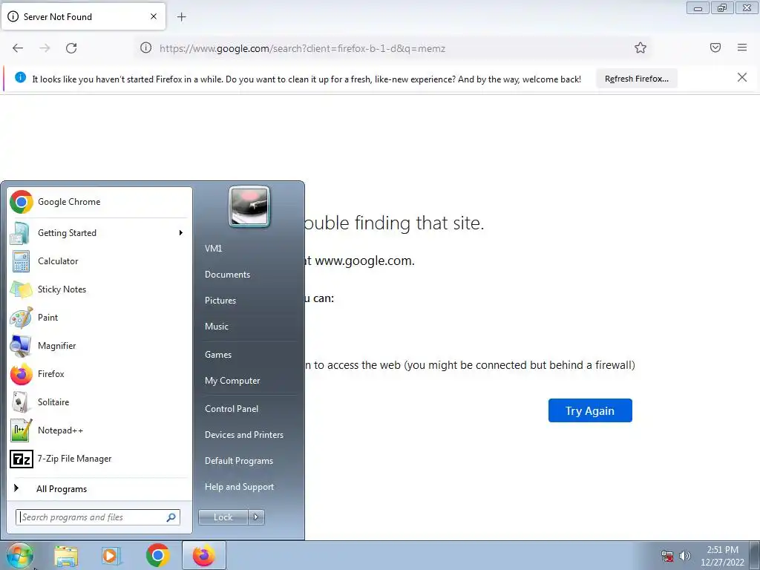The image size is (760, 570).
Task: Click the Lock button
Action: click(x=223, y=517)
